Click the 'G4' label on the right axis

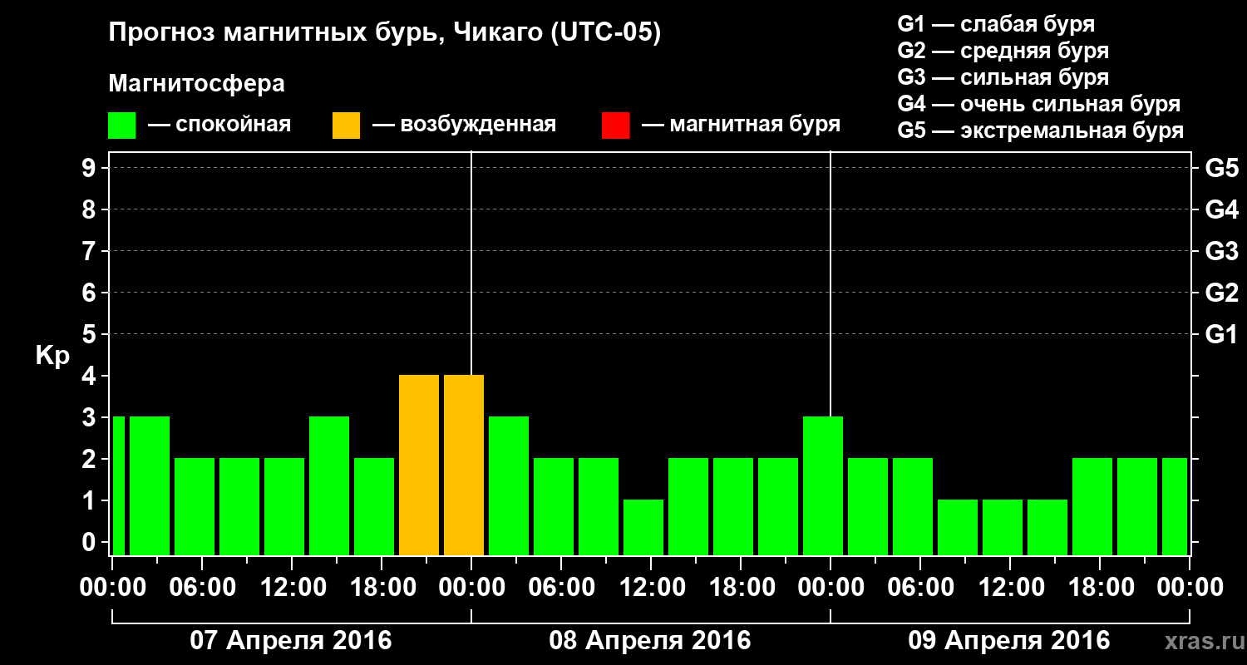coord(1221,209)
